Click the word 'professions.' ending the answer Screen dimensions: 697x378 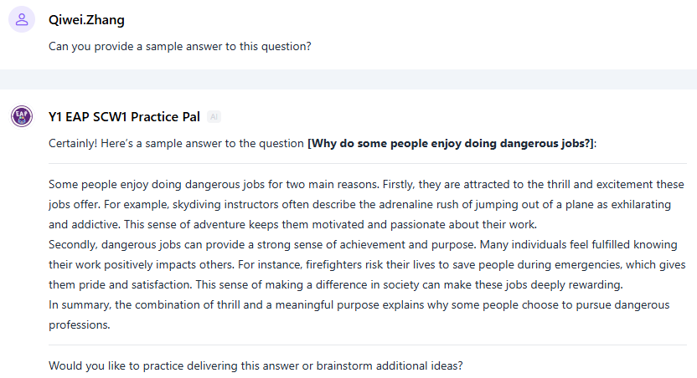80,324
